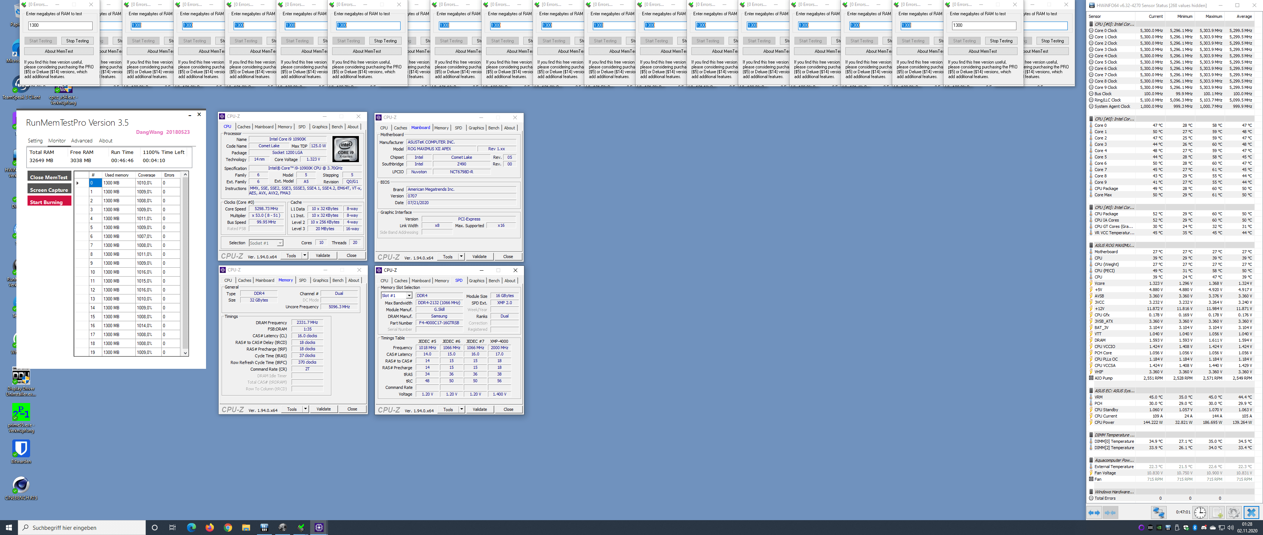Open Tools dropdown arrow in CPU-Z Memory window
Image resolution: width=1263 pixels, height=535 pixels.
click(305, 409)
